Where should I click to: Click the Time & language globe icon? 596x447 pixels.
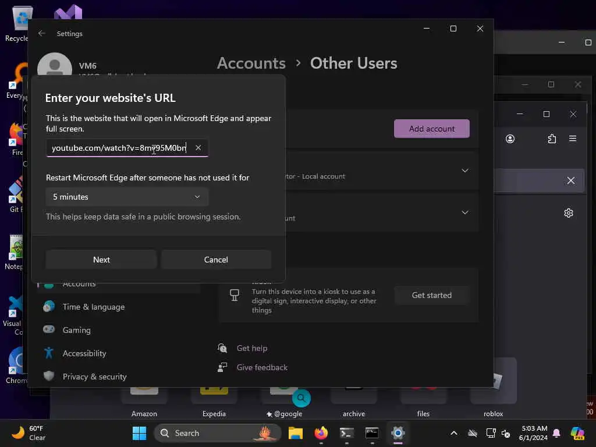click(x=49, y=306)
